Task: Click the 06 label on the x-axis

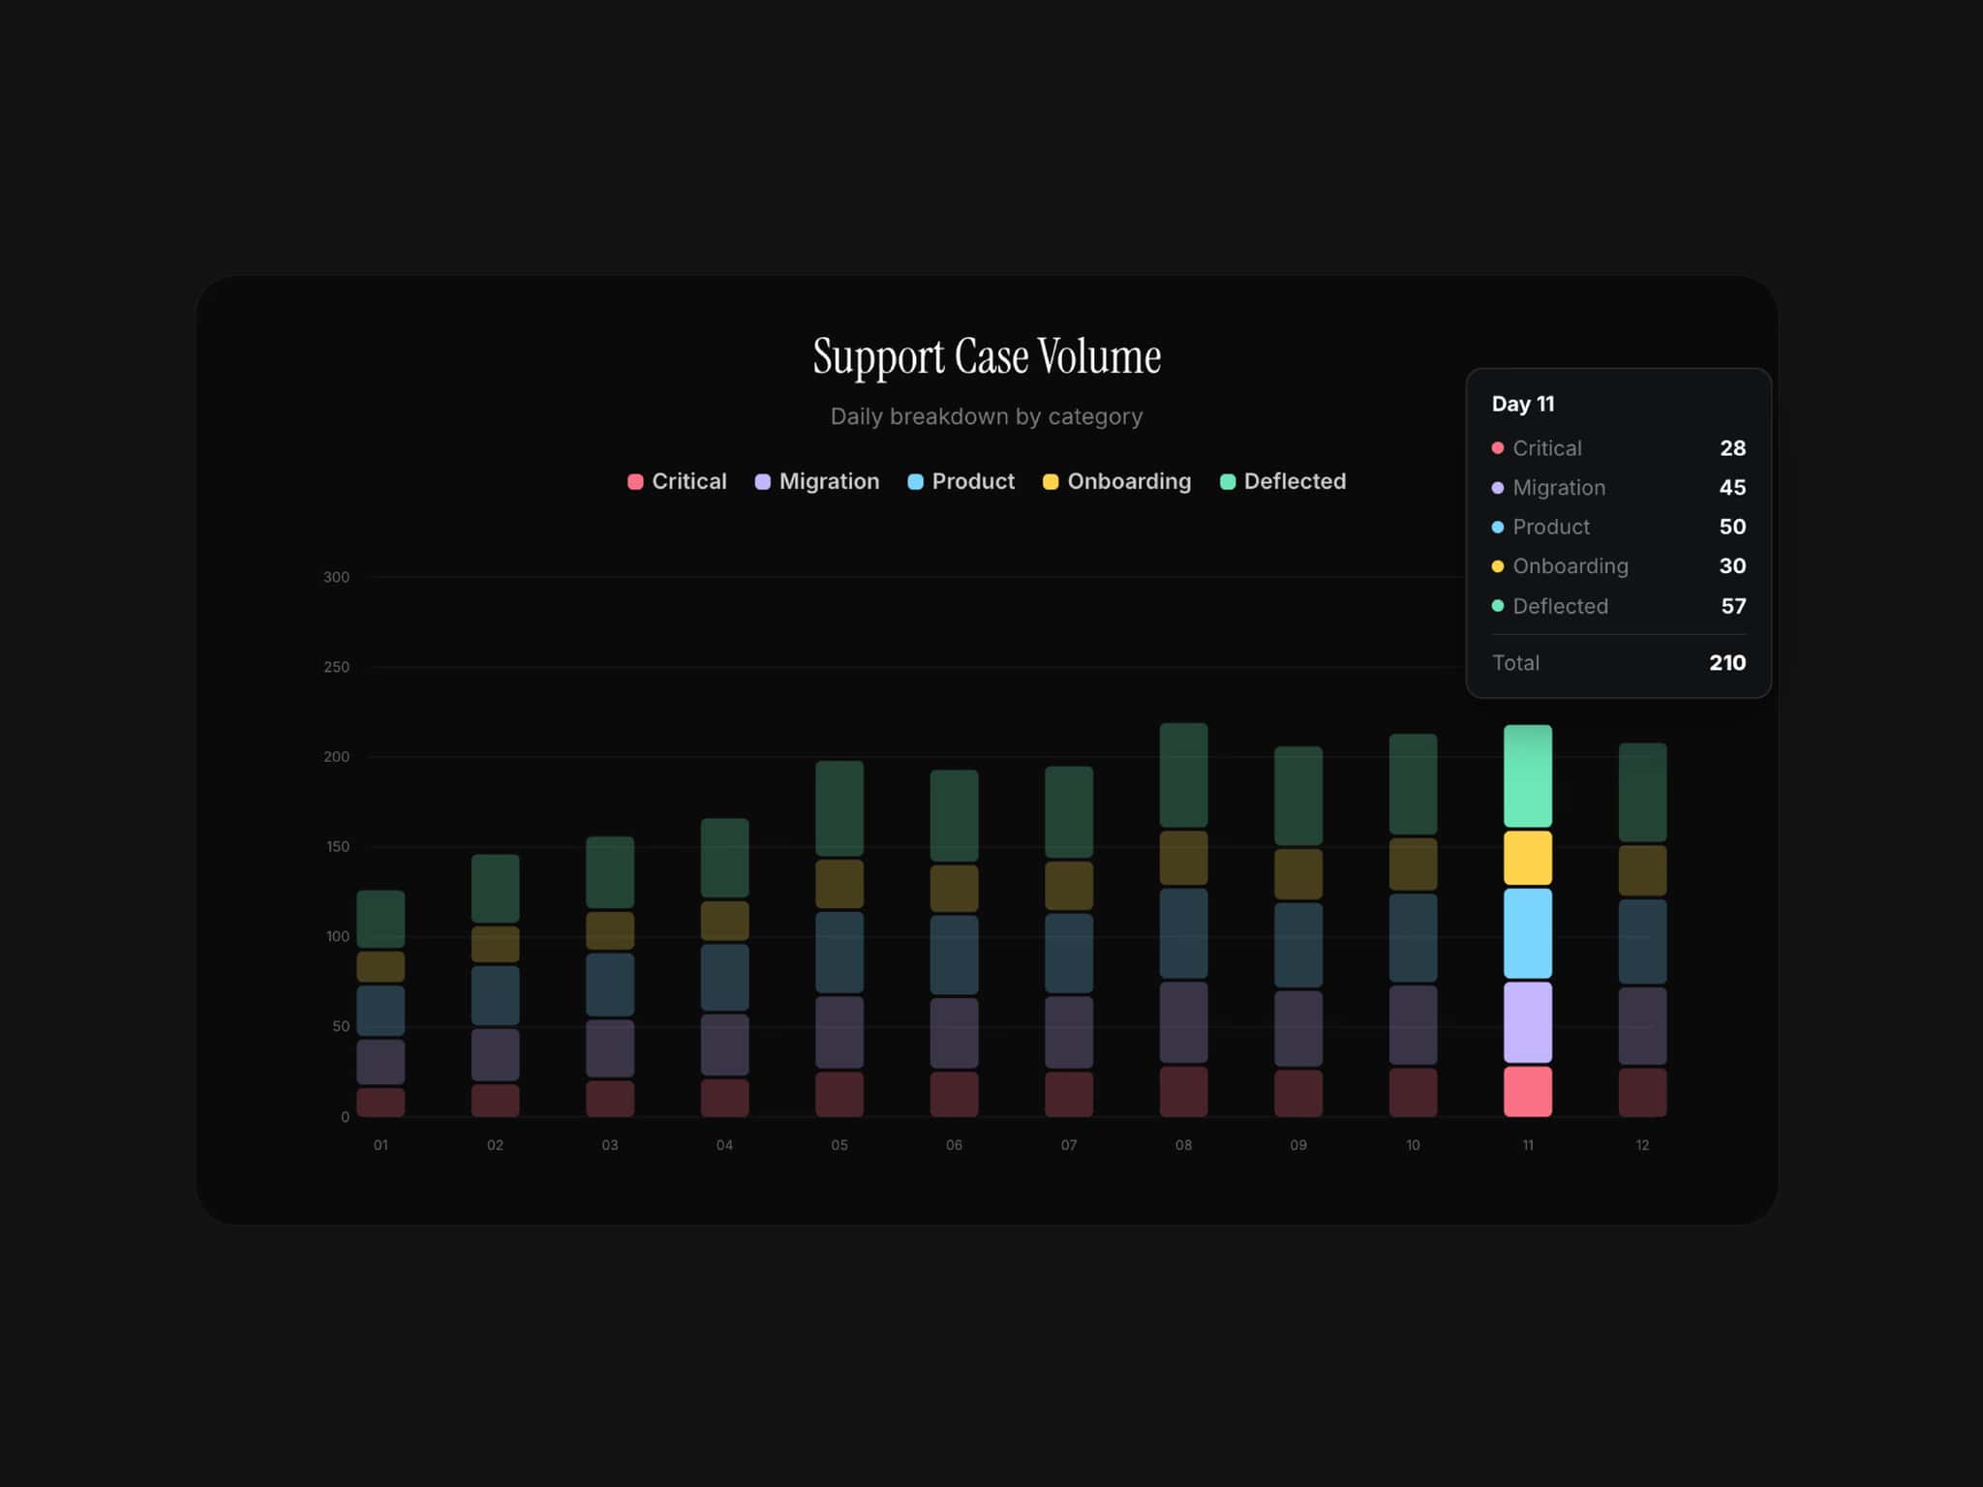Action: coord(954,1145)
